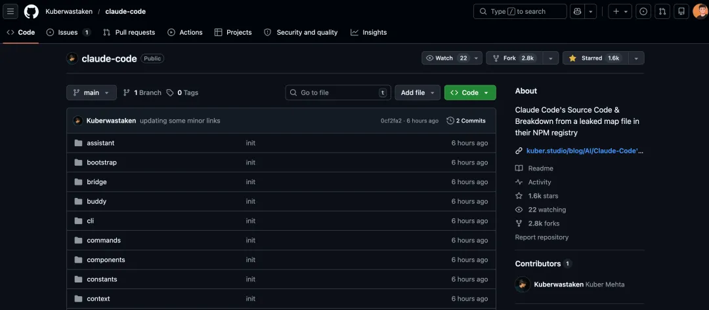Open the notifications inbox icon
Image resolution: width=709 pixels, height=310 pixels.
[681, 11]
